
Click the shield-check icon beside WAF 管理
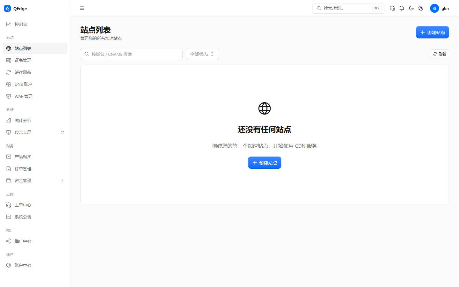pos(9,96)
